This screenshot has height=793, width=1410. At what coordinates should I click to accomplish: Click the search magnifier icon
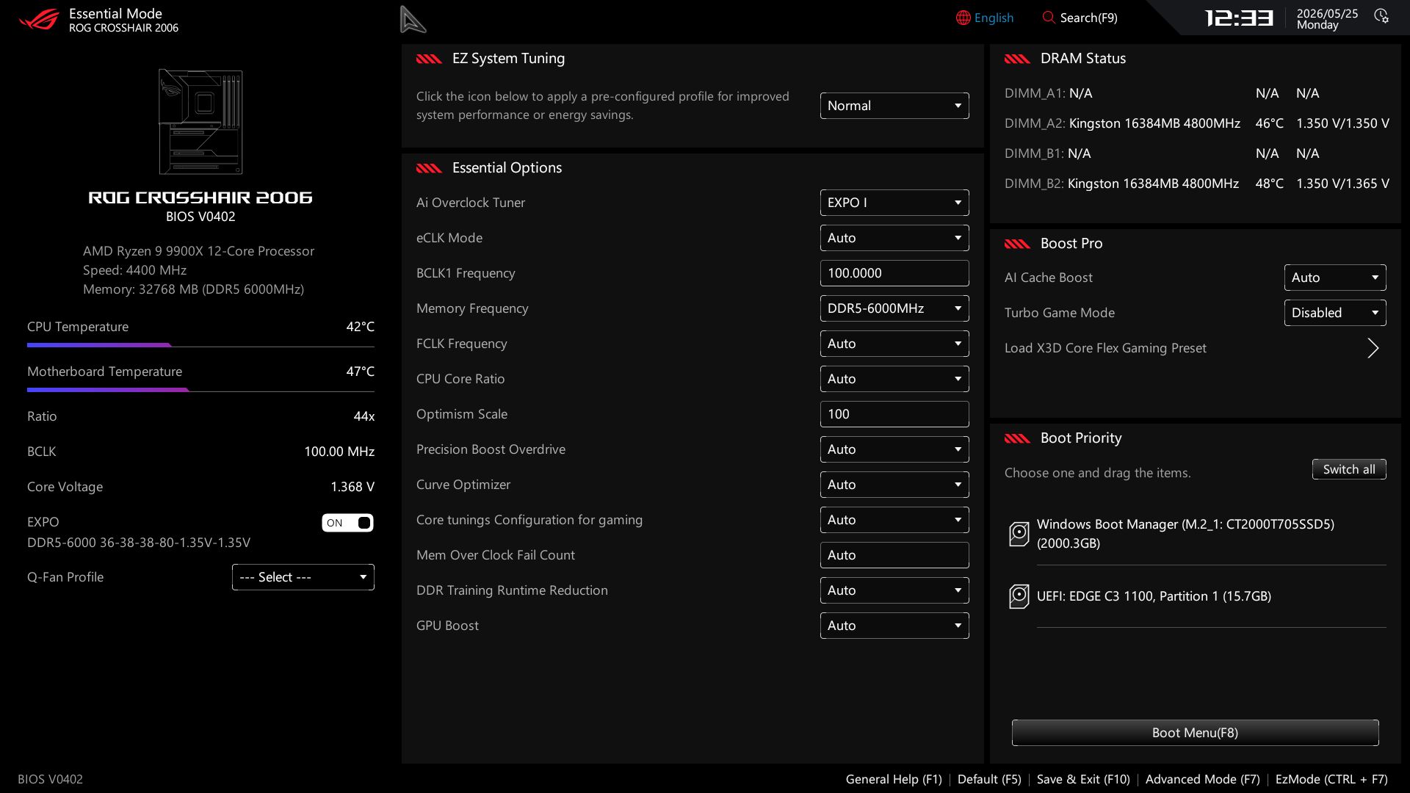coord(1049,18)
